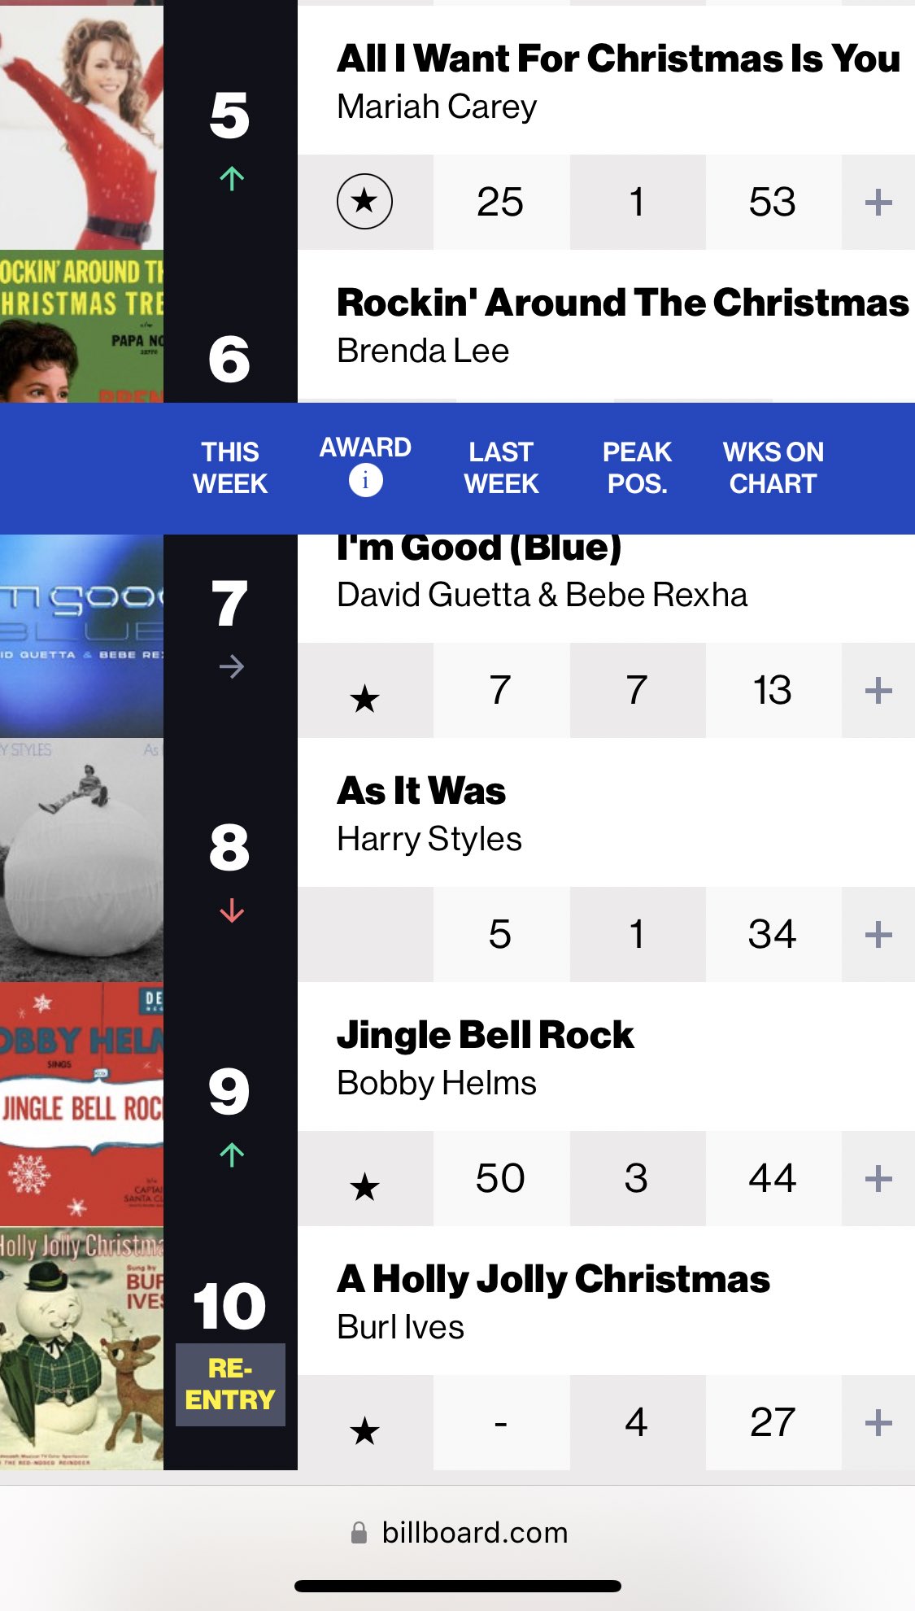Expand Jingle Bell Rock chart details
The image size is (915, 1611).
[x=878, y=1178]
